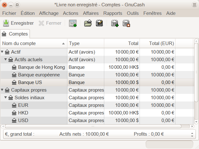Click the summary bar currency stepper
199x149 pixels.
(192, 135)
